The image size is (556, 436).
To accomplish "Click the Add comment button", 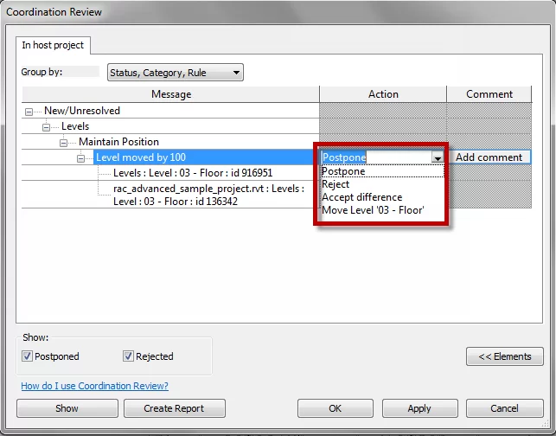I will coord(489,157).
